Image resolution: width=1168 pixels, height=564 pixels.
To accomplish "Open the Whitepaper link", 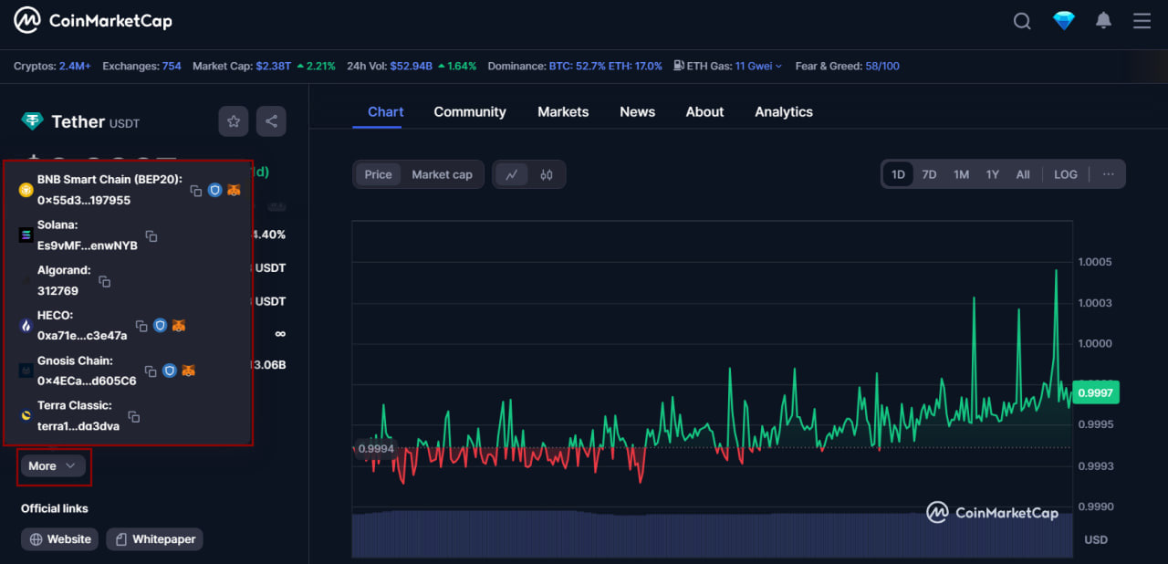I will pyautogui.click(x=154, y=539).
